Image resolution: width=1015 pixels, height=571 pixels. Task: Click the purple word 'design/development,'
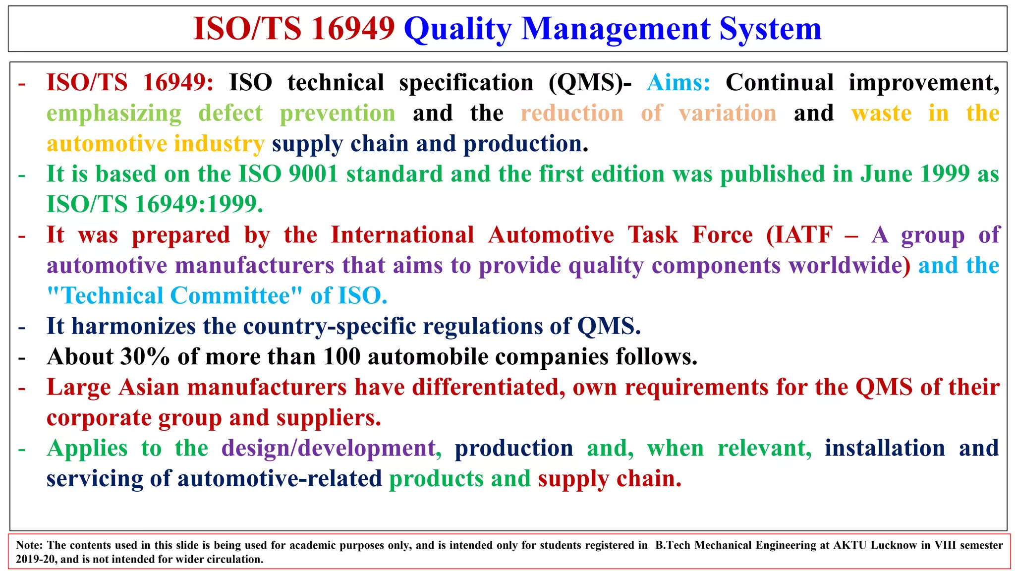(x=332, y=449)
